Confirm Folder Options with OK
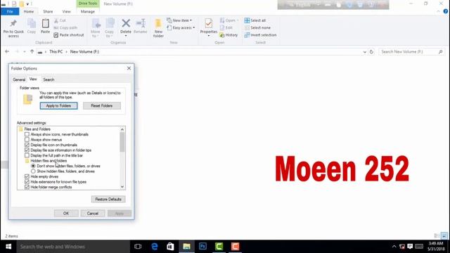The height and width of the screenshot is (253, 450). click(66, 214)
